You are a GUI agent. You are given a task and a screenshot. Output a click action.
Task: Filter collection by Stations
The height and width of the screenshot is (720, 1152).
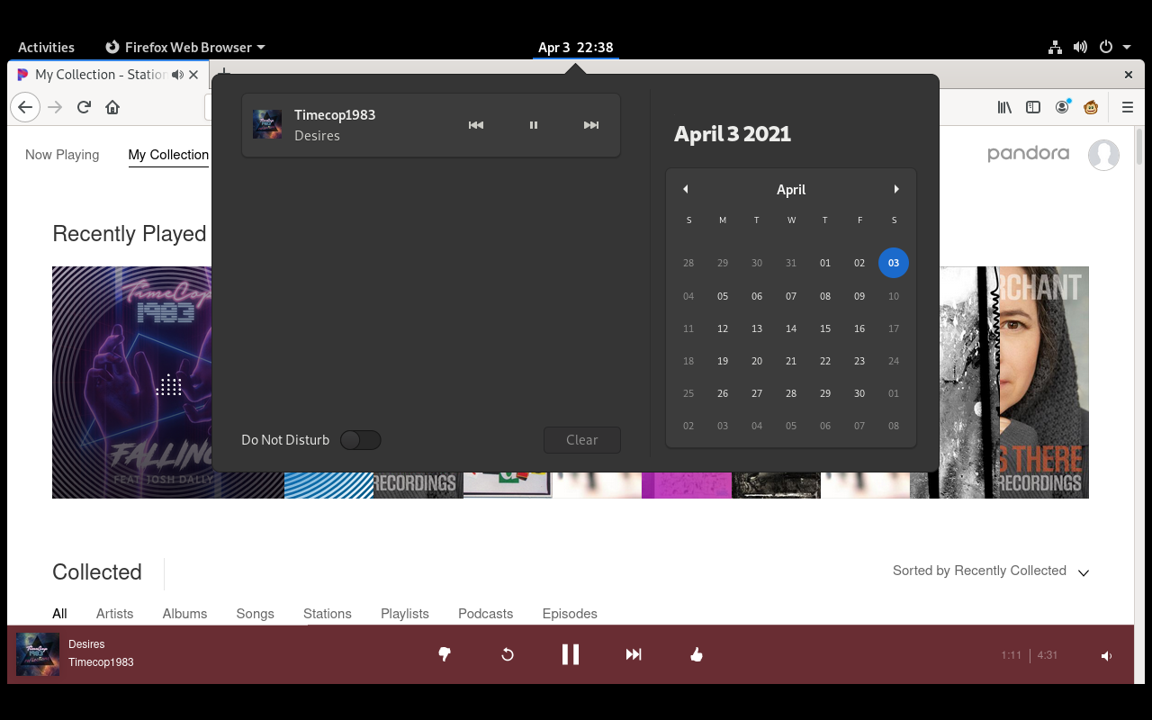[328, 614]
